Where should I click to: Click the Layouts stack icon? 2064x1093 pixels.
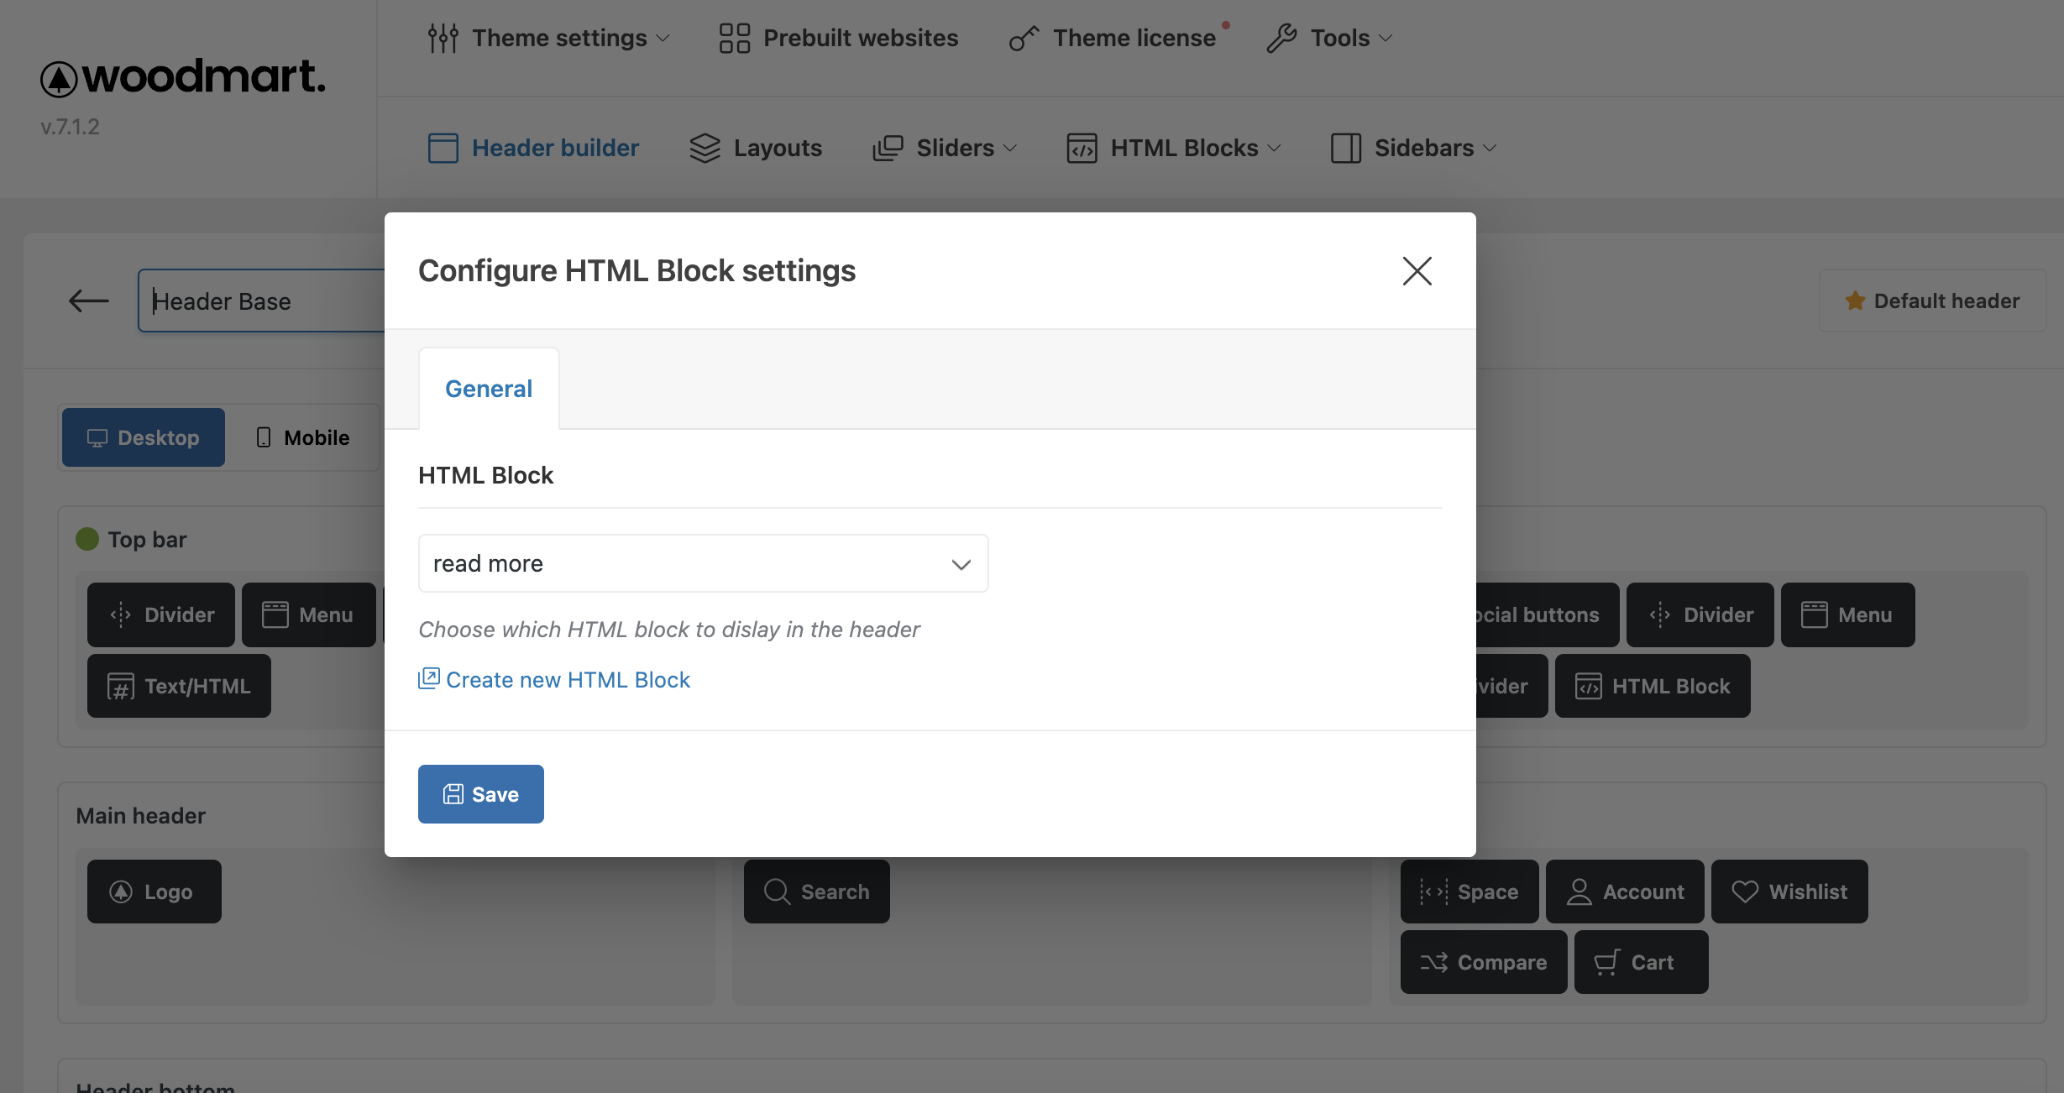click(x=705, y=148)
